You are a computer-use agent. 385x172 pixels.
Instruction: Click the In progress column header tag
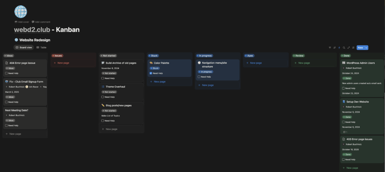click(205, 56)
